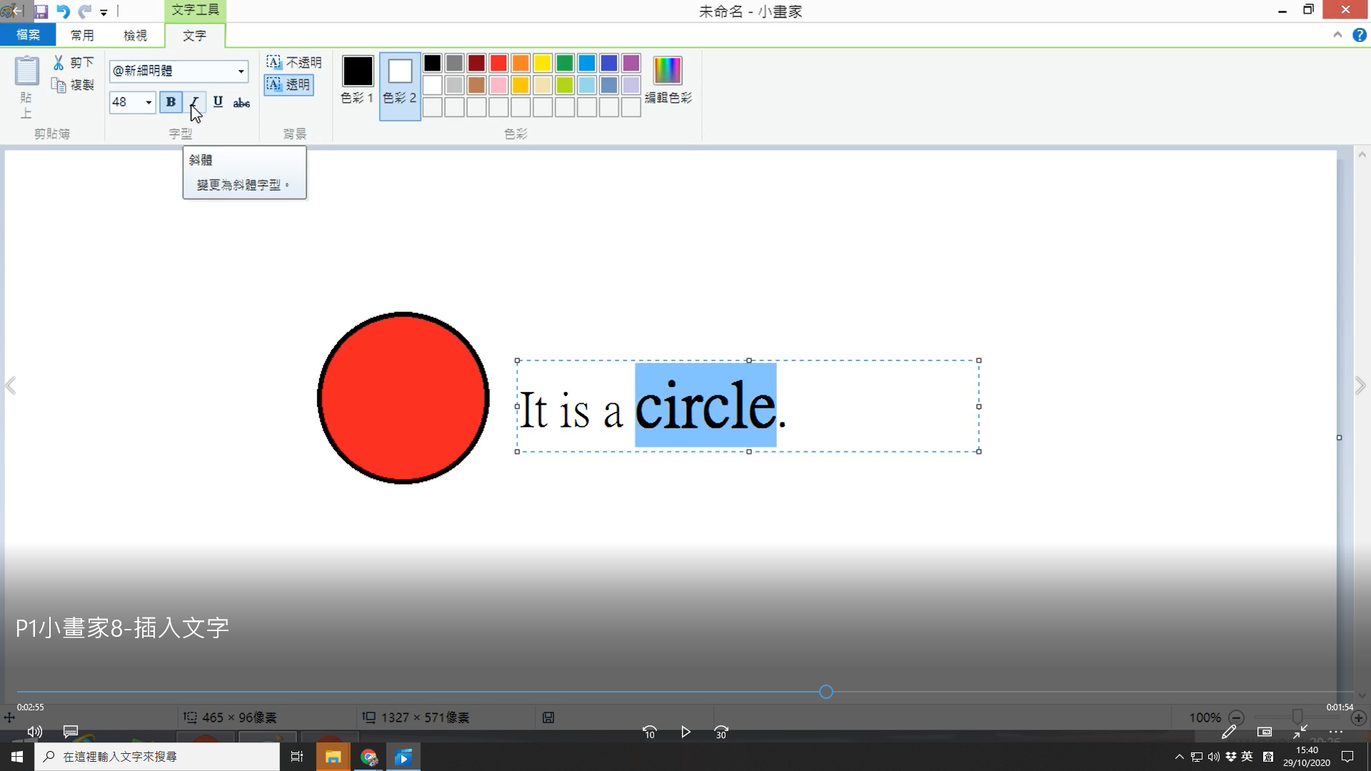Toggle underline formatting
Screen dimensions: 1371x771
[218, 102]
